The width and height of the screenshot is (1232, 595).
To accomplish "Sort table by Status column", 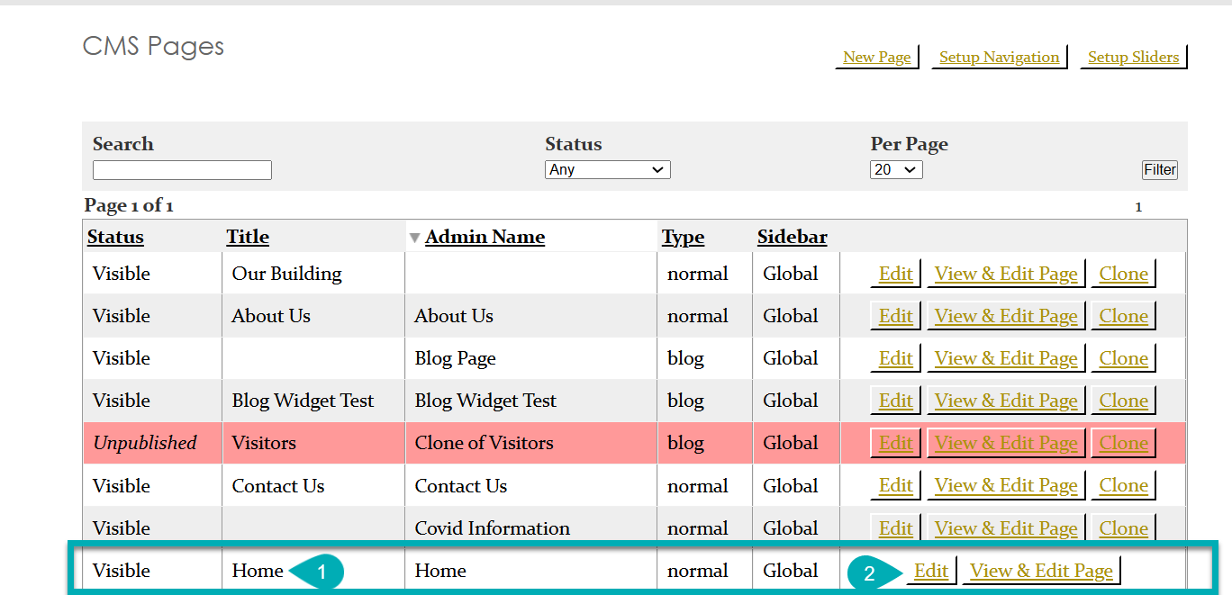I will [x=115, y=237].
